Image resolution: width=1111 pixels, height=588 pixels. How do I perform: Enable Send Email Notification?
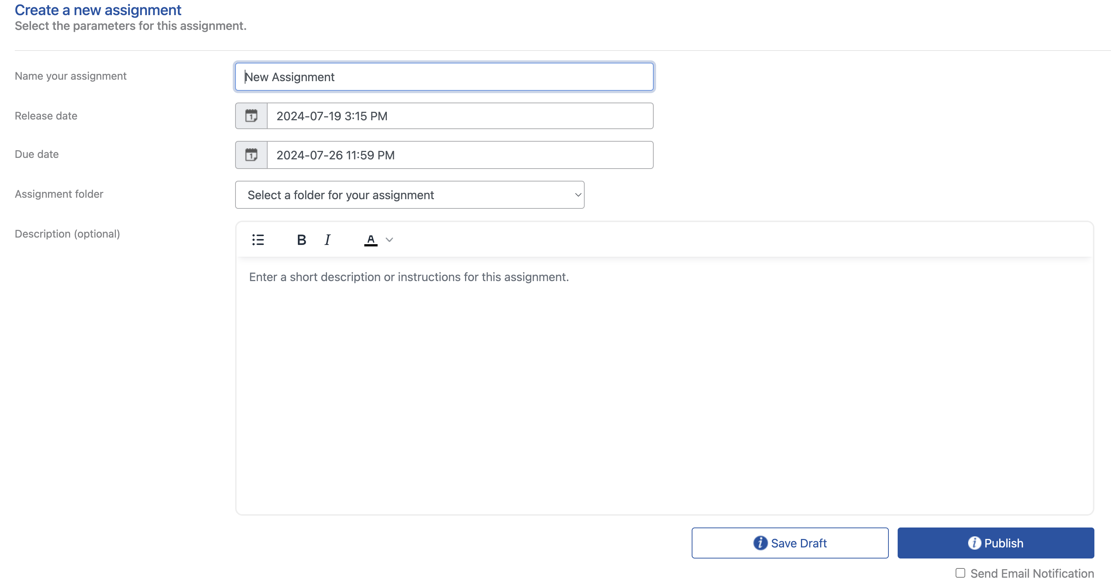[x=960, y=573]
